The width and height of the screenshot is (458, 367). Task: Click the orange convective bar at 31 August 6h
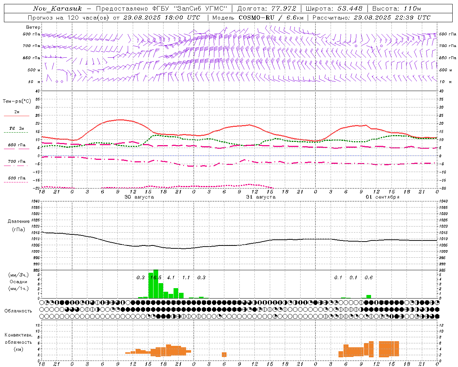click(224, 354)
